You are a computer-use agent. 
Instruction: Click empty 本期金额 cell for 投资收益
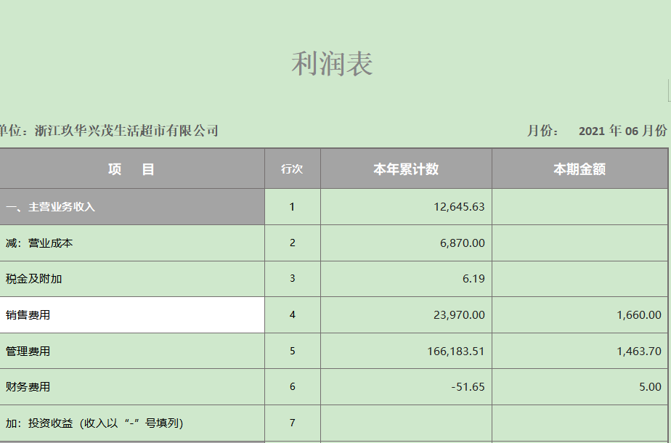tap(579, 423)
